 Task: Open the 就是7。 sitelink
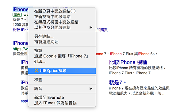(117, 82)
